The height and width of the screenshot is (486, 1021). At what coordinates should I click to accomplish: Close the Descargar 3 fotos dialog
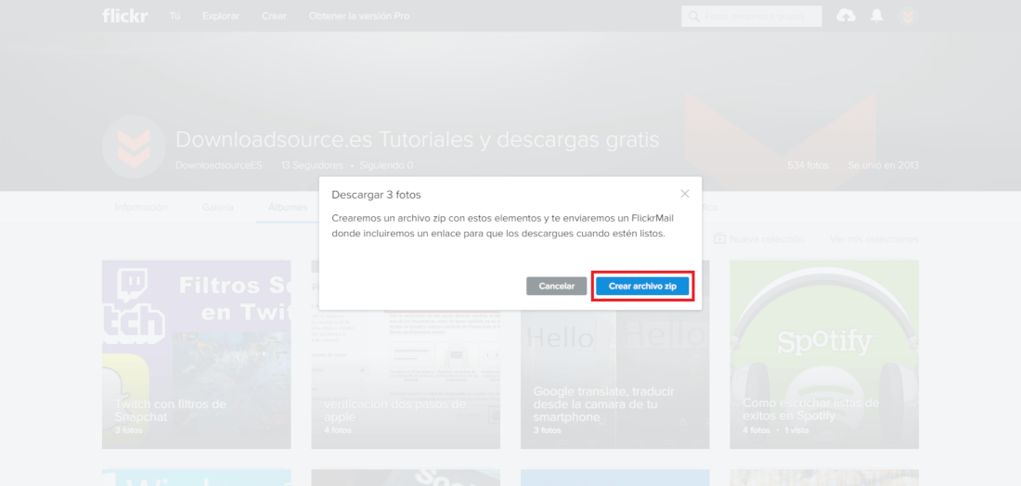click(x=684, y=193)
